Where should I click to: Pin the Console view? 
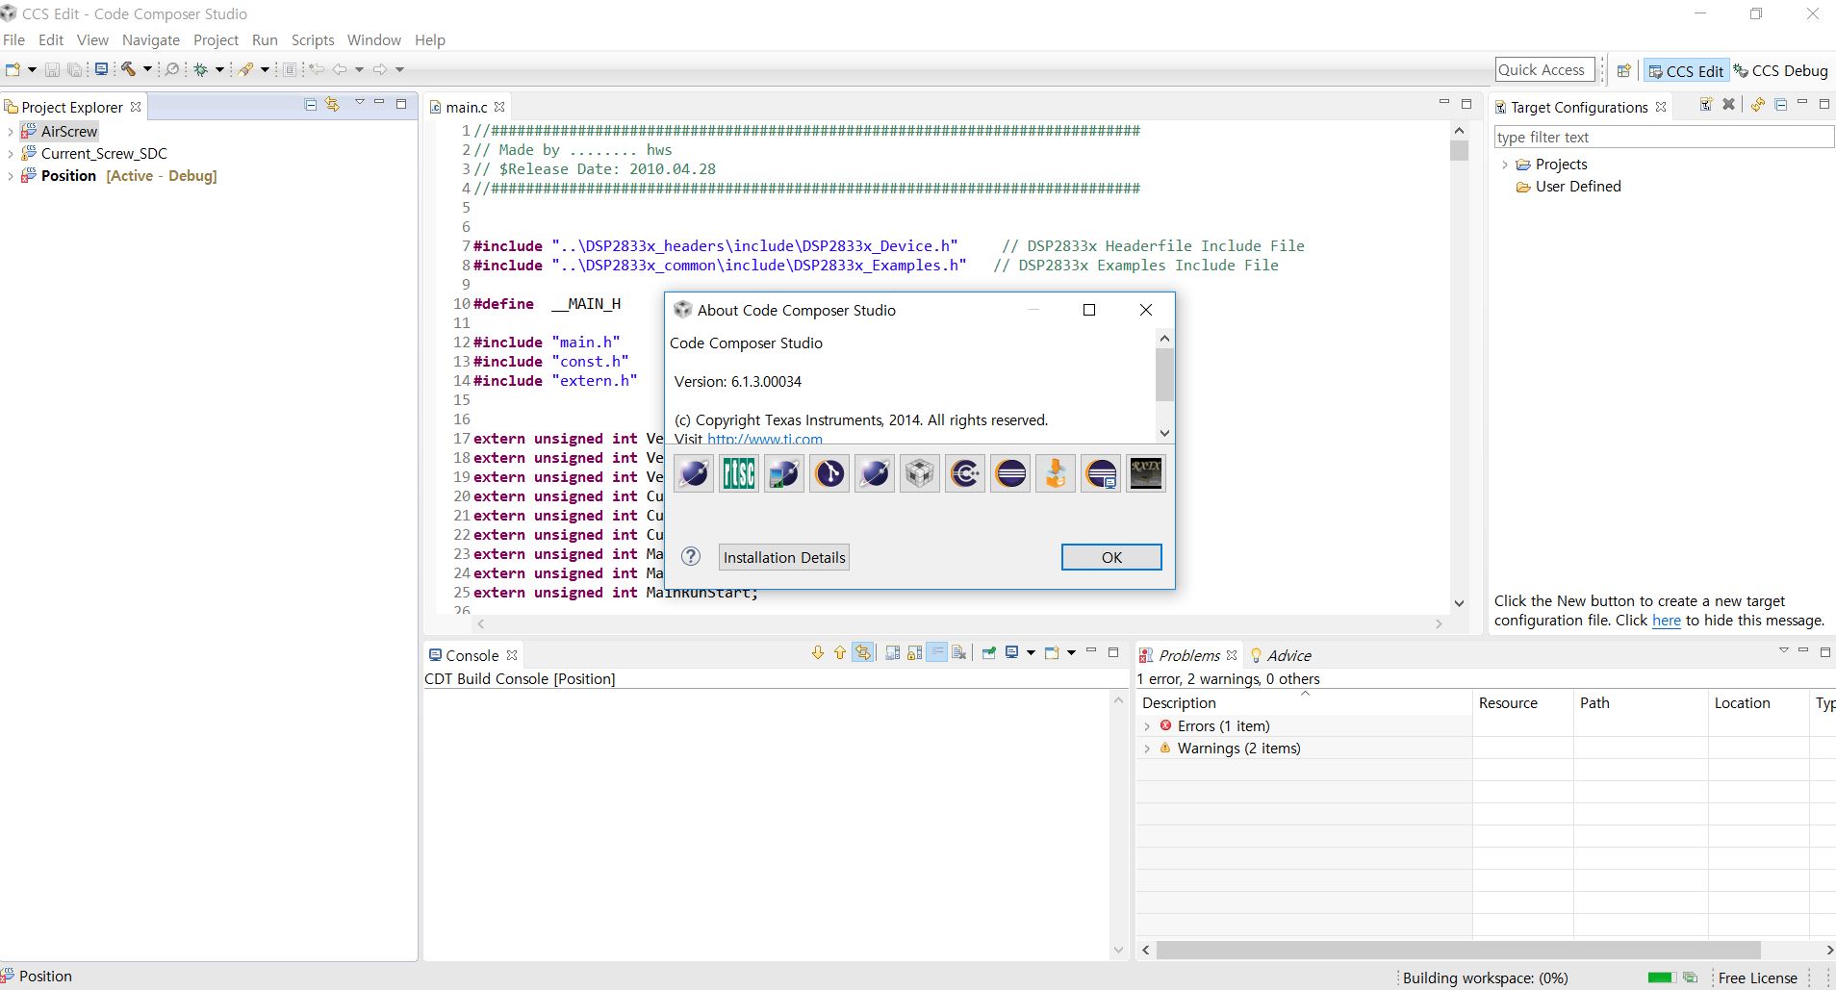pos(989,653)
